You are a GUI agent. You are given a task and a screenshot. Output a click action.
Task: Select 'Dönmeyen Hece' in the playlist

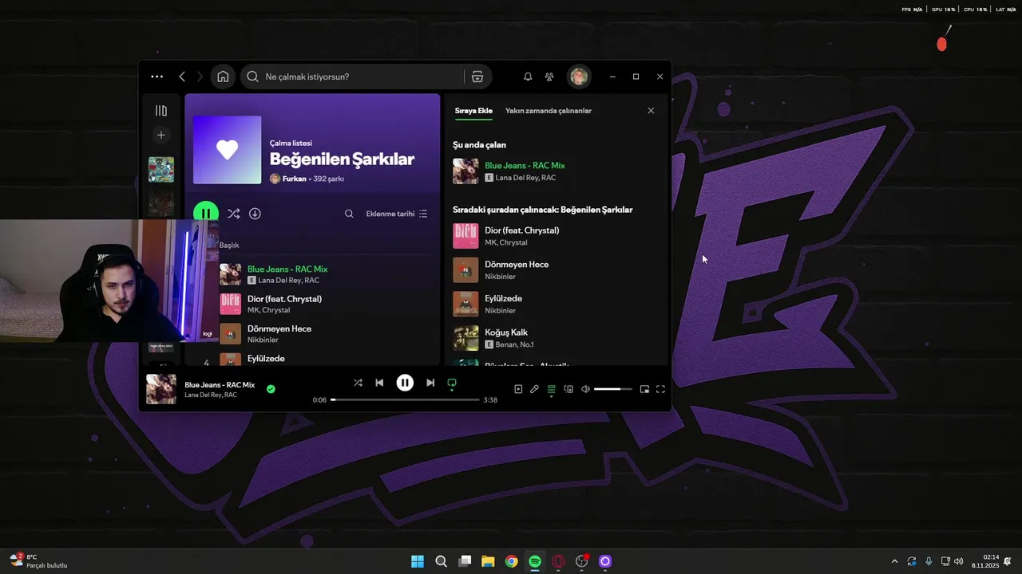click(x=279, y=328)
